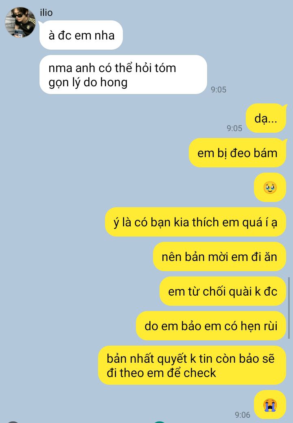Tap the partially visible green circle icon
Screen dimensions: 293x423
coord(160,422)
